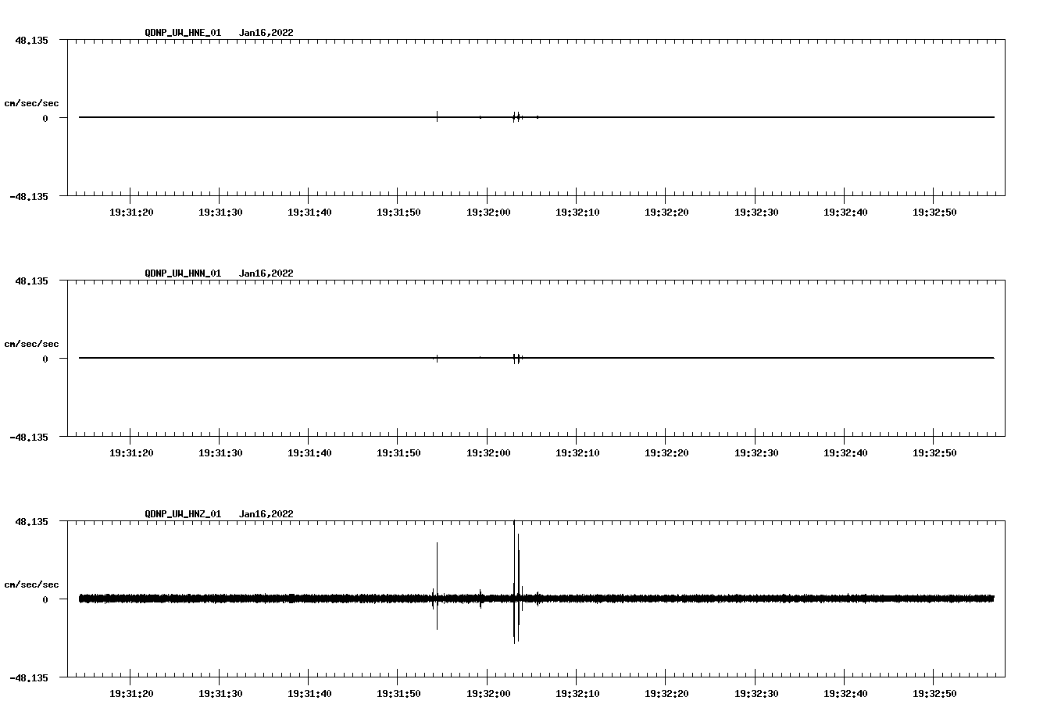Click the Jan16,2022 date on the HNZ plot
1061x722 pixels.
pyautogui.click(x=266, y=514)
